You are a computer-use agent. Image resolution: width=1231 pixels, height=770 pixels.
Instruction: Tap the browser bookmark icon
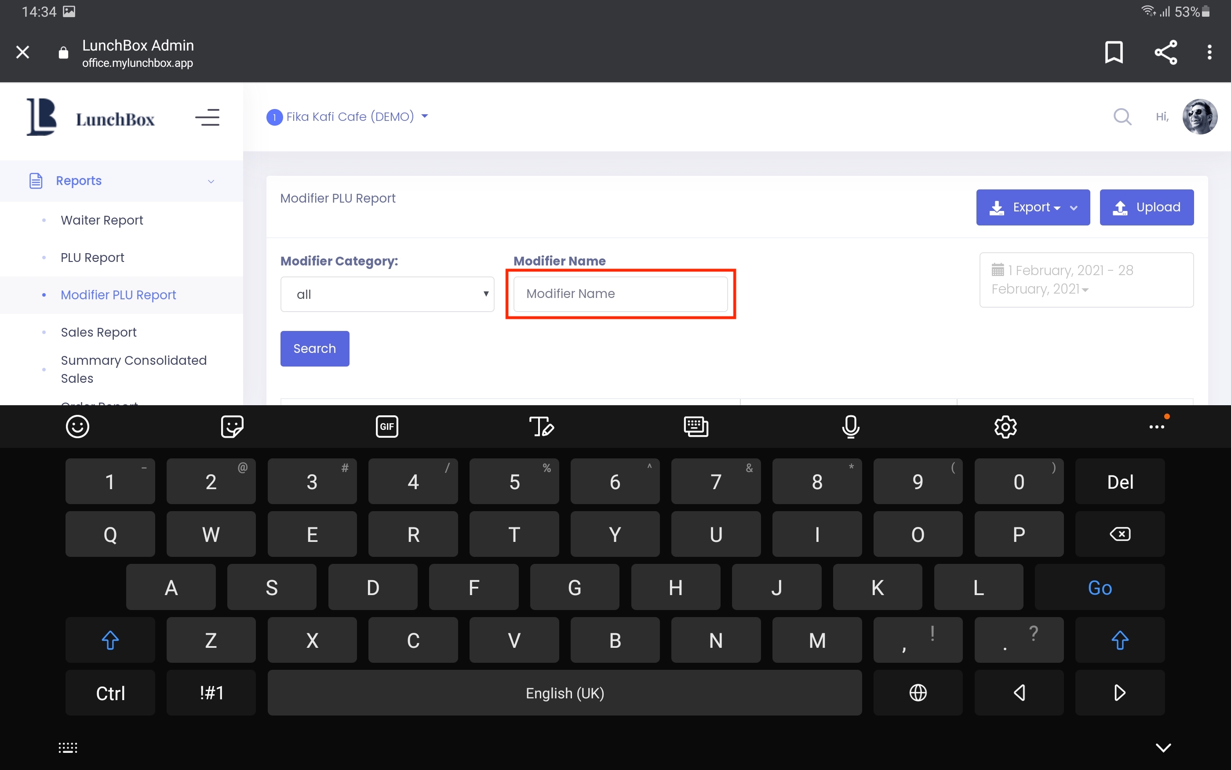point(1113,52)
